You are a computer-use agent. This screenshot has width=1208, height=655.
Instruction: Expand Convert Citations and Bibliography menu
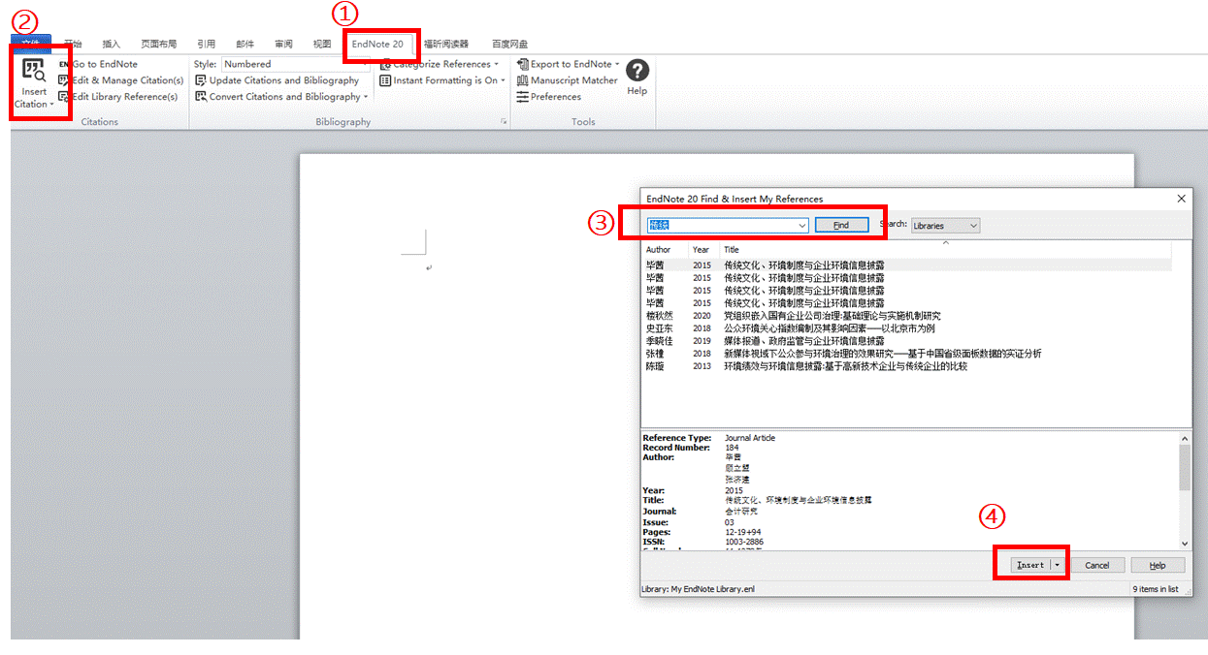coord(288,97)
